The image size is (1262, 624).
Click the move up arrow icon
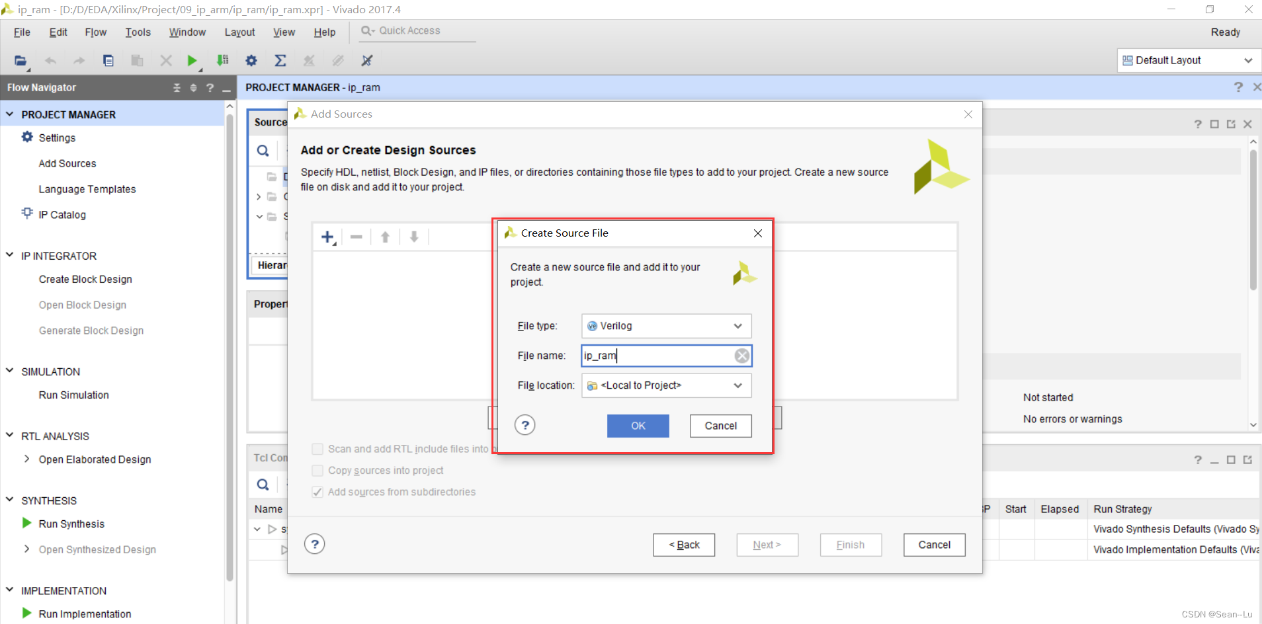[385, 237]
